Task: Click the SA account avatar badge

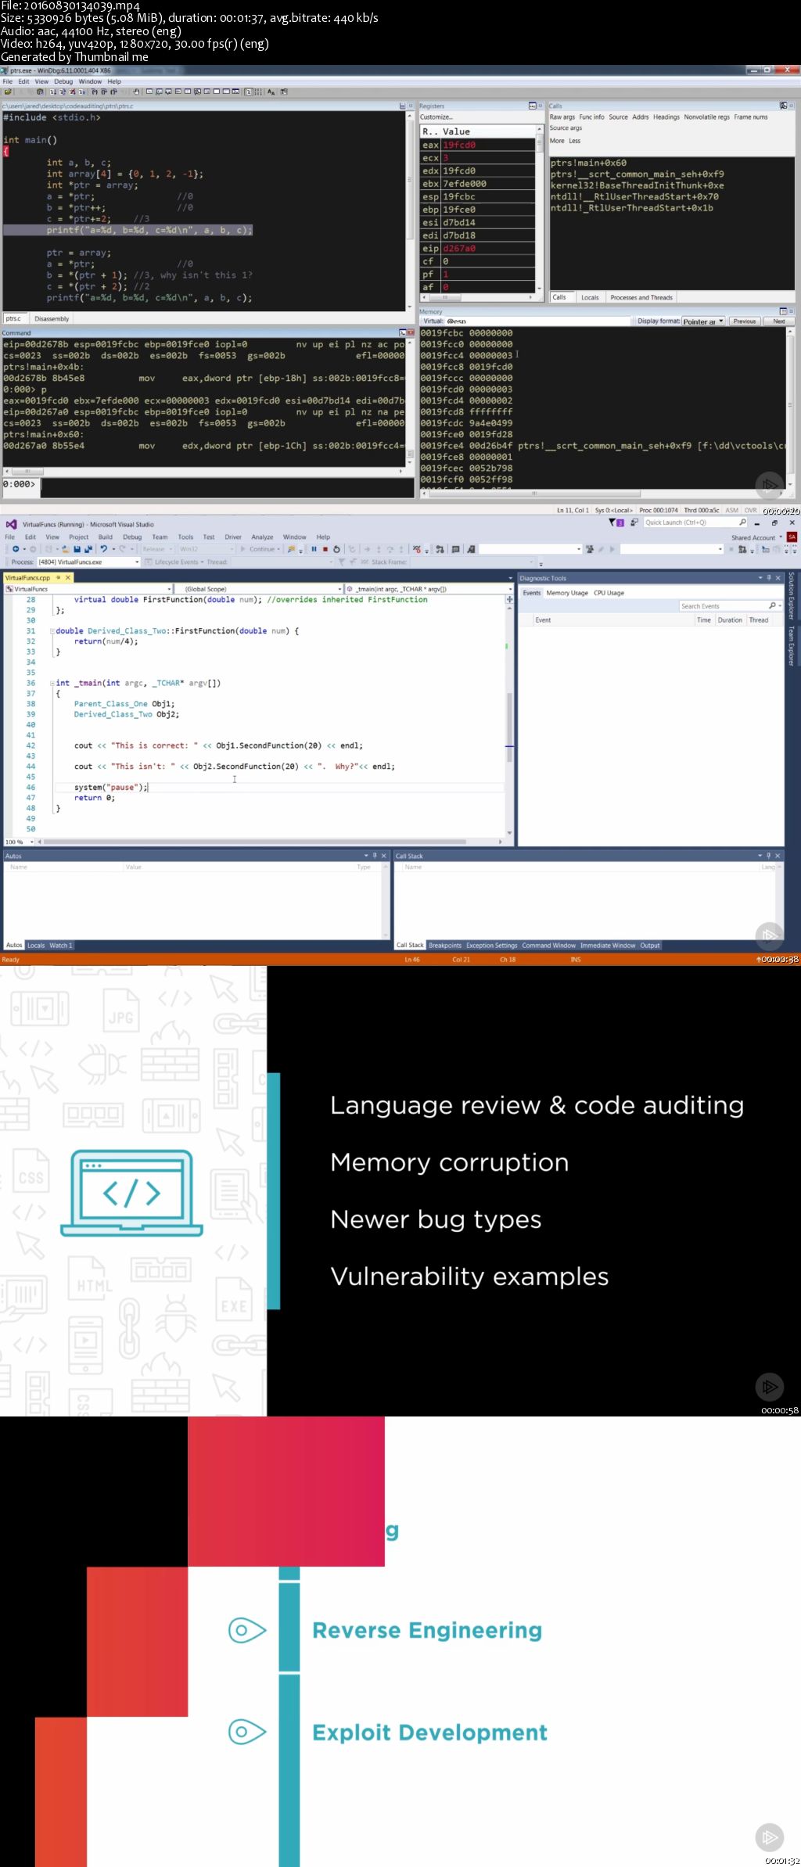Action: [x=792, y=537]
